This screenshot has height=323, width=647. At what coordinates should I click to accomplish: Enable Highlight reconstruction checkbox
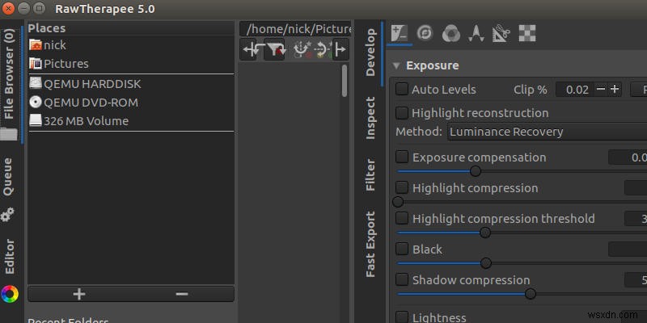401,112
